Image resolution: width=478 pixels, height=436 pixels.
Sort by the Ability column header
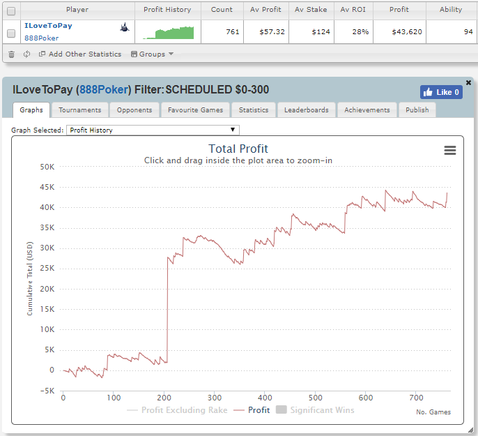pyautogui.click(x=451, y=10)
